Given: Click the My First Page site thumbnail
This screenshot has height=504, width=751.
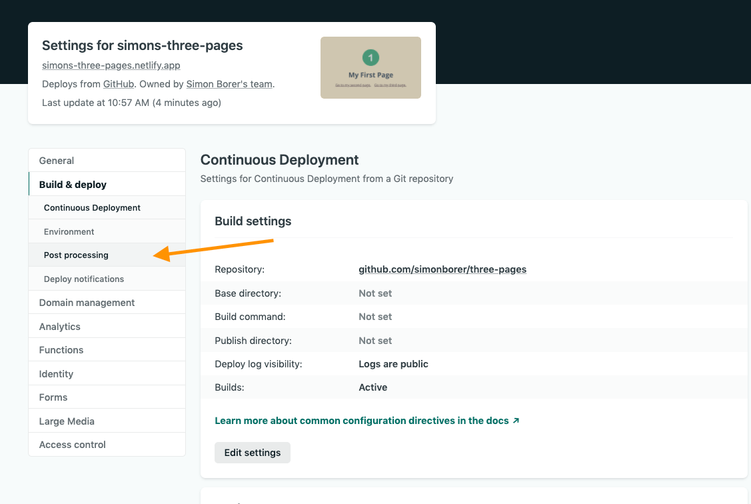Looking at the screenshot, I should 371,68.
